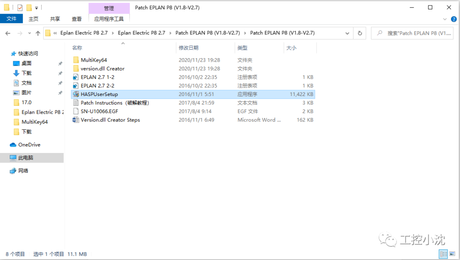Go up one folder level arrow
Screen dimensions: 460x260
[38, 33]
